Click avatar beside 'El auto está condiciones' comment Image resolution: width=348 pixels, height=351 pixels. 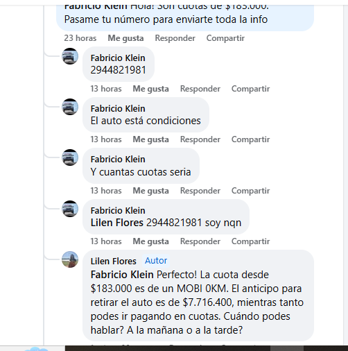(70, 107)
